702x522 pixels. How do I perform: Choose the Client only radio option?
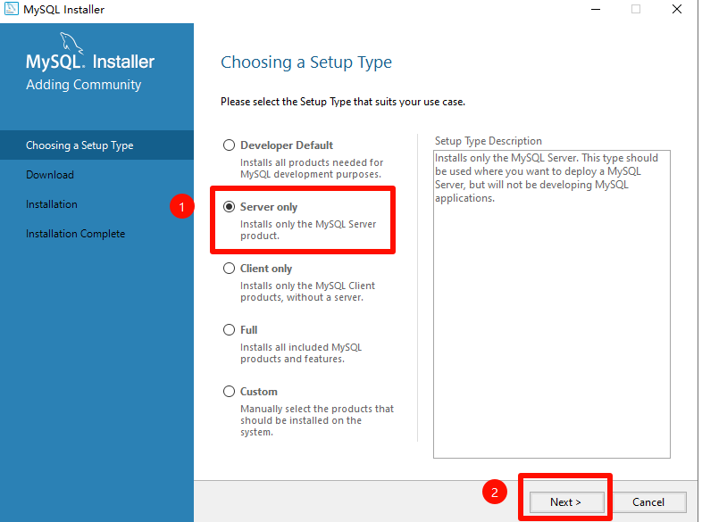tap(229, 269)
